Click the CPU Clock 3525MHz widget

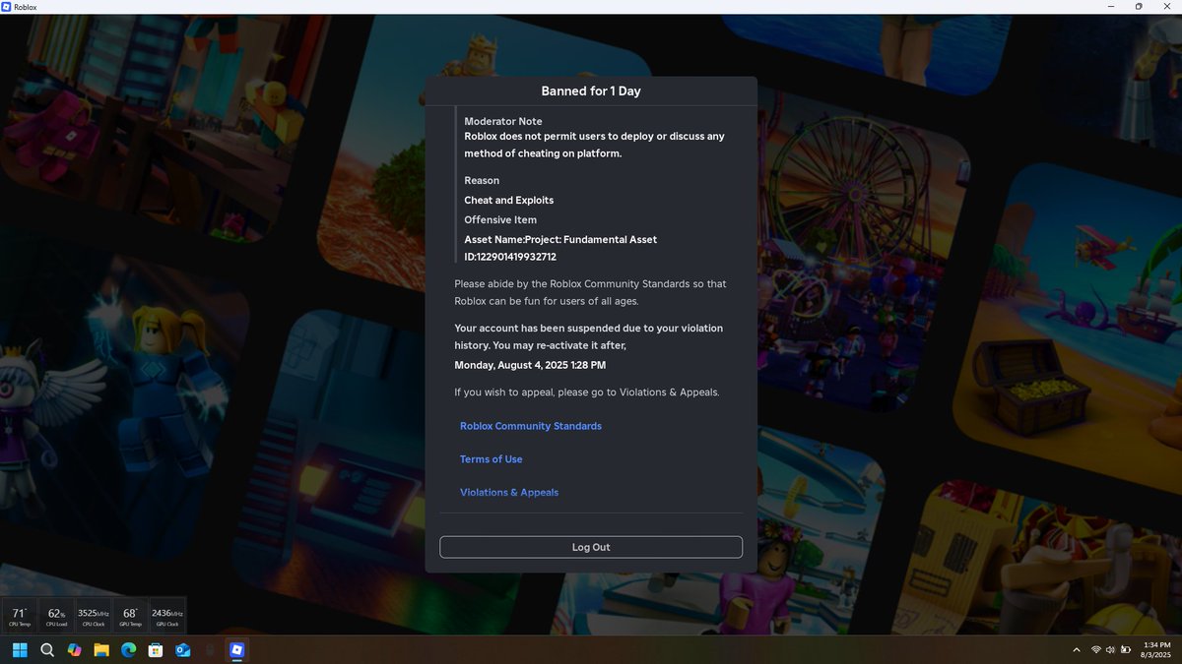click(x=94, y=617)
